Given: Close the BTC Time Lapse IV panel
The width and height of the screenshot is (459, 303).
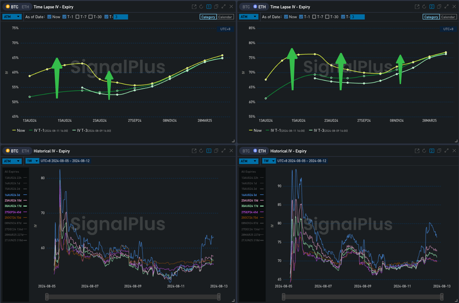Looking at the screenshot, I should (x=231, y=7).
